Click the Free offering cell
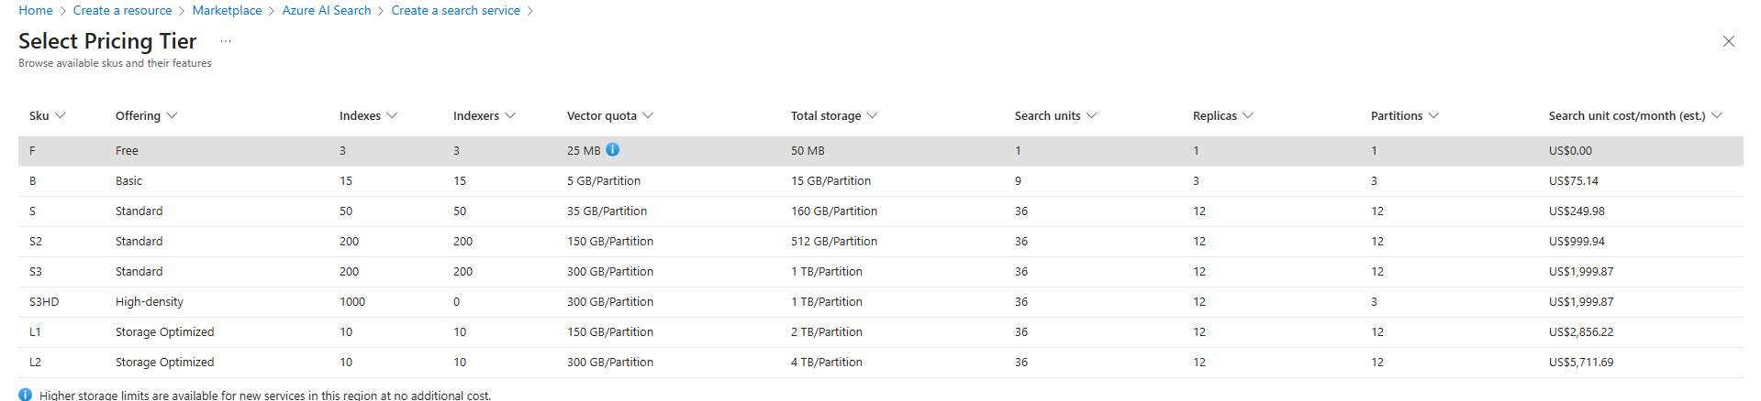Viewport: 1761px width, 401px height. click(x=127, y=151)
